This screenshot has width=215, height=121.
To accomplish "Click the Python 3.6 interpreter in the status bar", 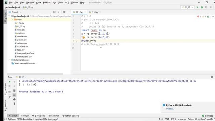I will click(200, 119).
